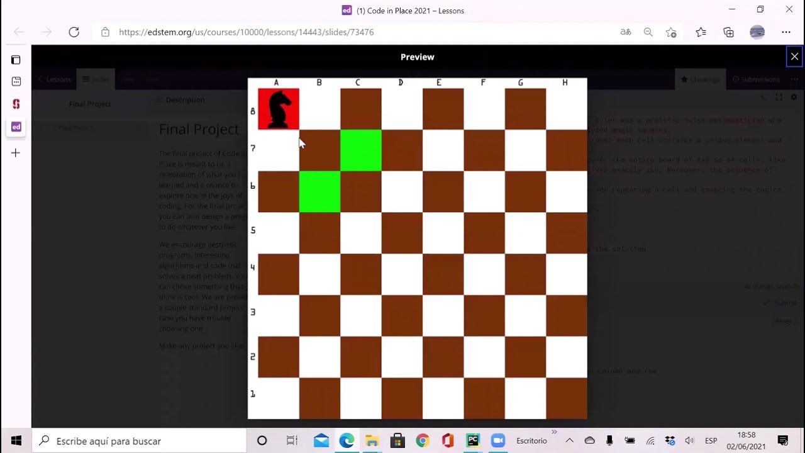Open Task View on taskbar
Screen dimensions: 805x453
tap(291, 440)
